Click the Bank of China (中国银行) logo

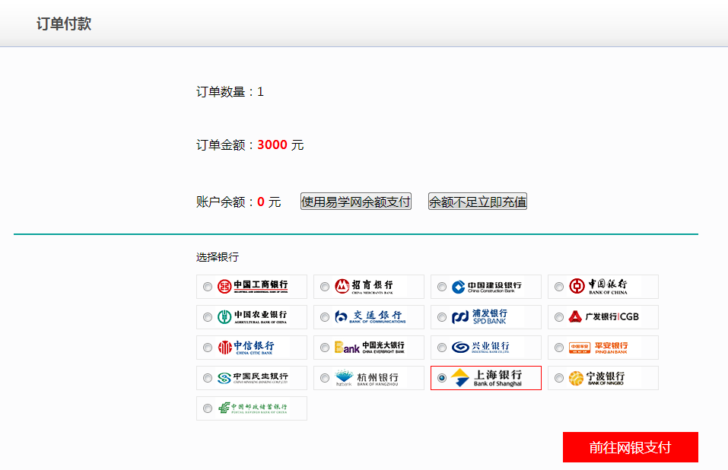click(x=599, y=286)
